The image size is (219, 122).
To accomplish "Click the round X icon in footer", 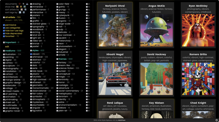I will click(x=217, y=120).
